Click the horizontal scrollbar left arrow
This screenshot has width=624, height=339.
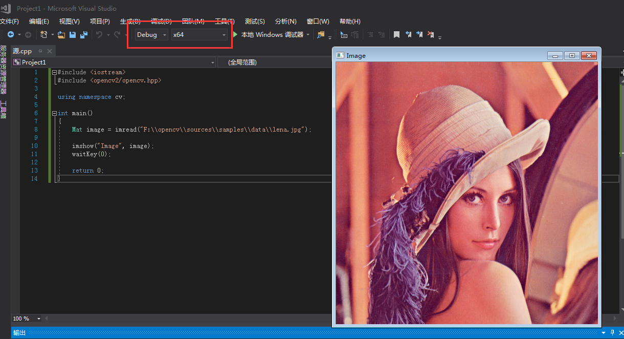coord(47,319)
